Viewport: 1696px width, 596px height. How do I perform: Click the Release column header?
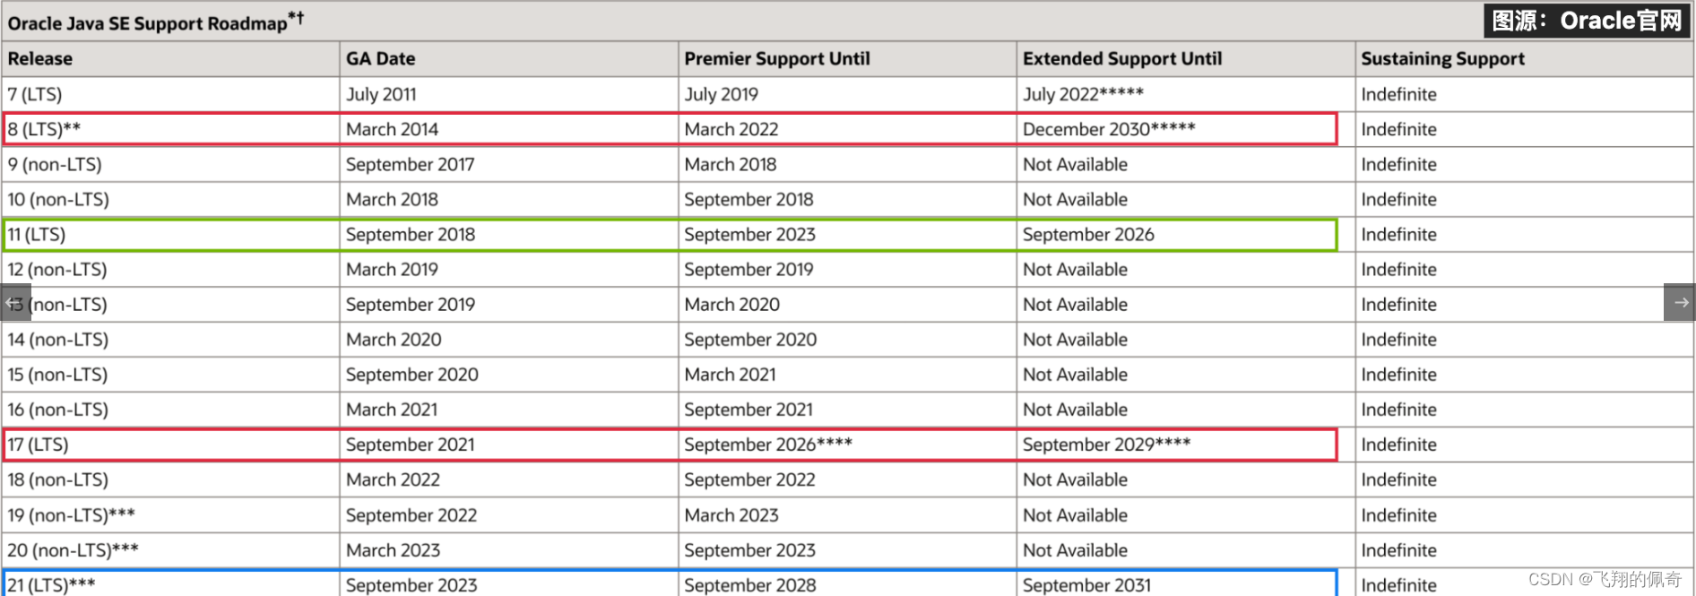pos(40,59)
